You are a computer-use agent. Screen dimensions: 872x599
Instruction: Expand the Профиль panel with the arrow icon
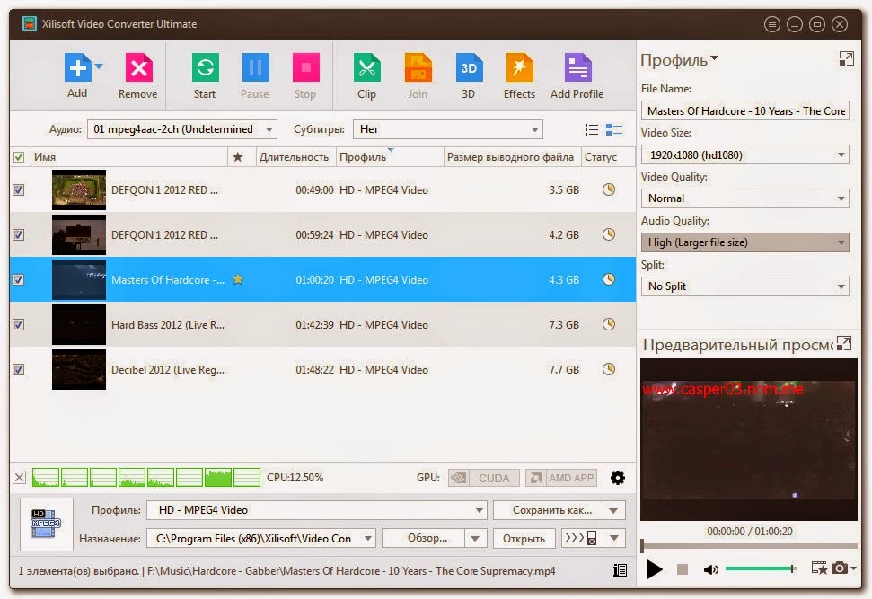(847, 59)
